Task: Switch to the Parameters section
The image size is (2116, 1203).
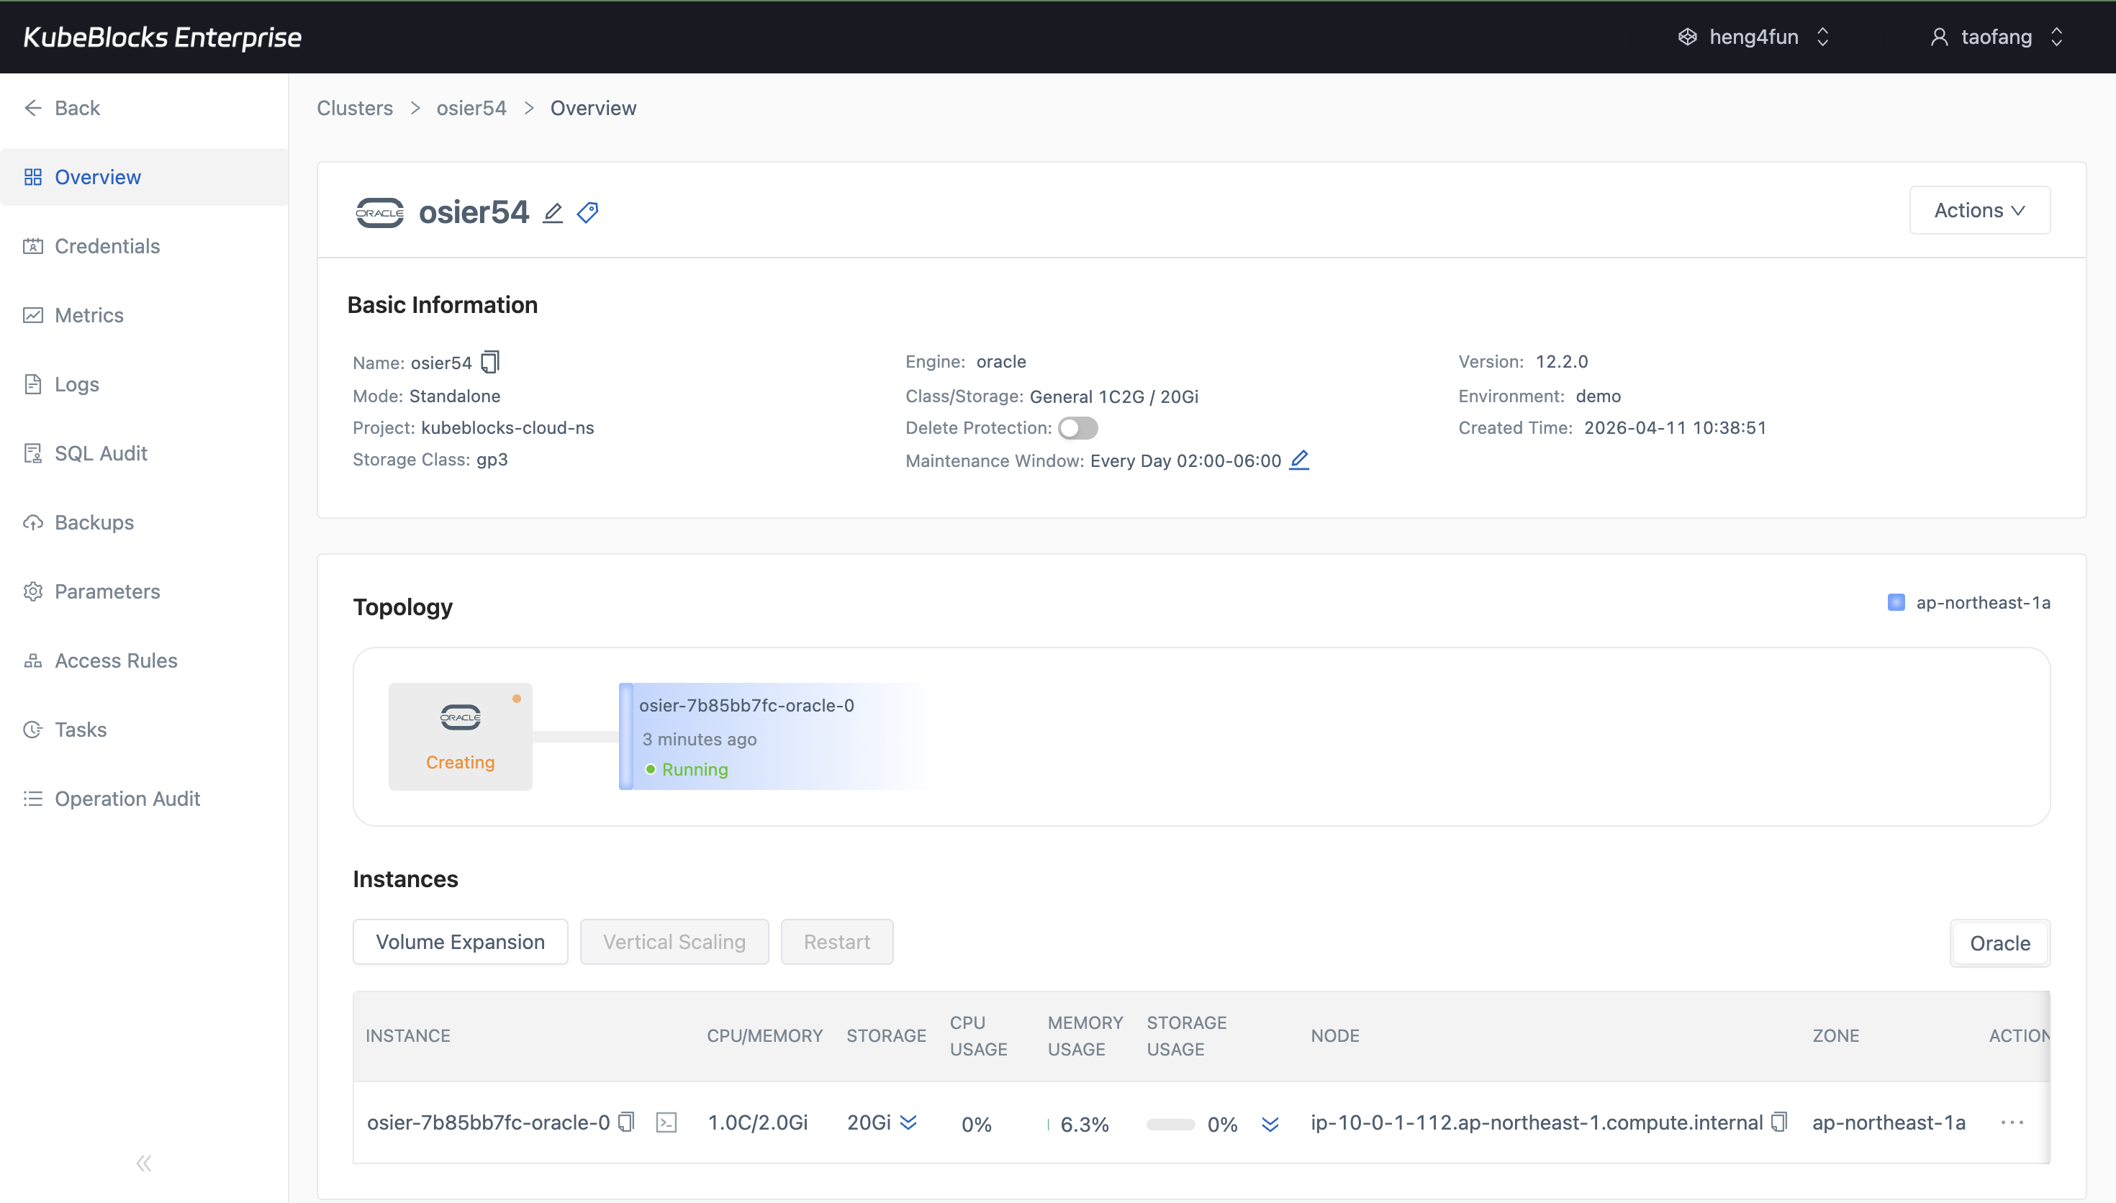Action: point(107,591)
